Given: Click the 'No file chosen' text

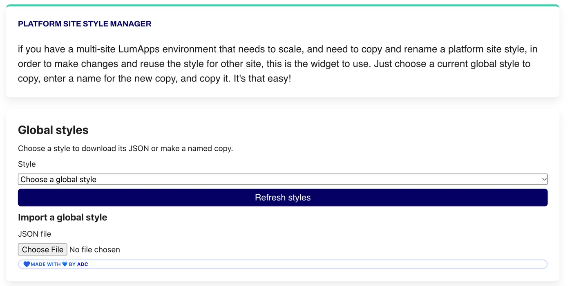Looking at the screenshot, I should (95, 249).
